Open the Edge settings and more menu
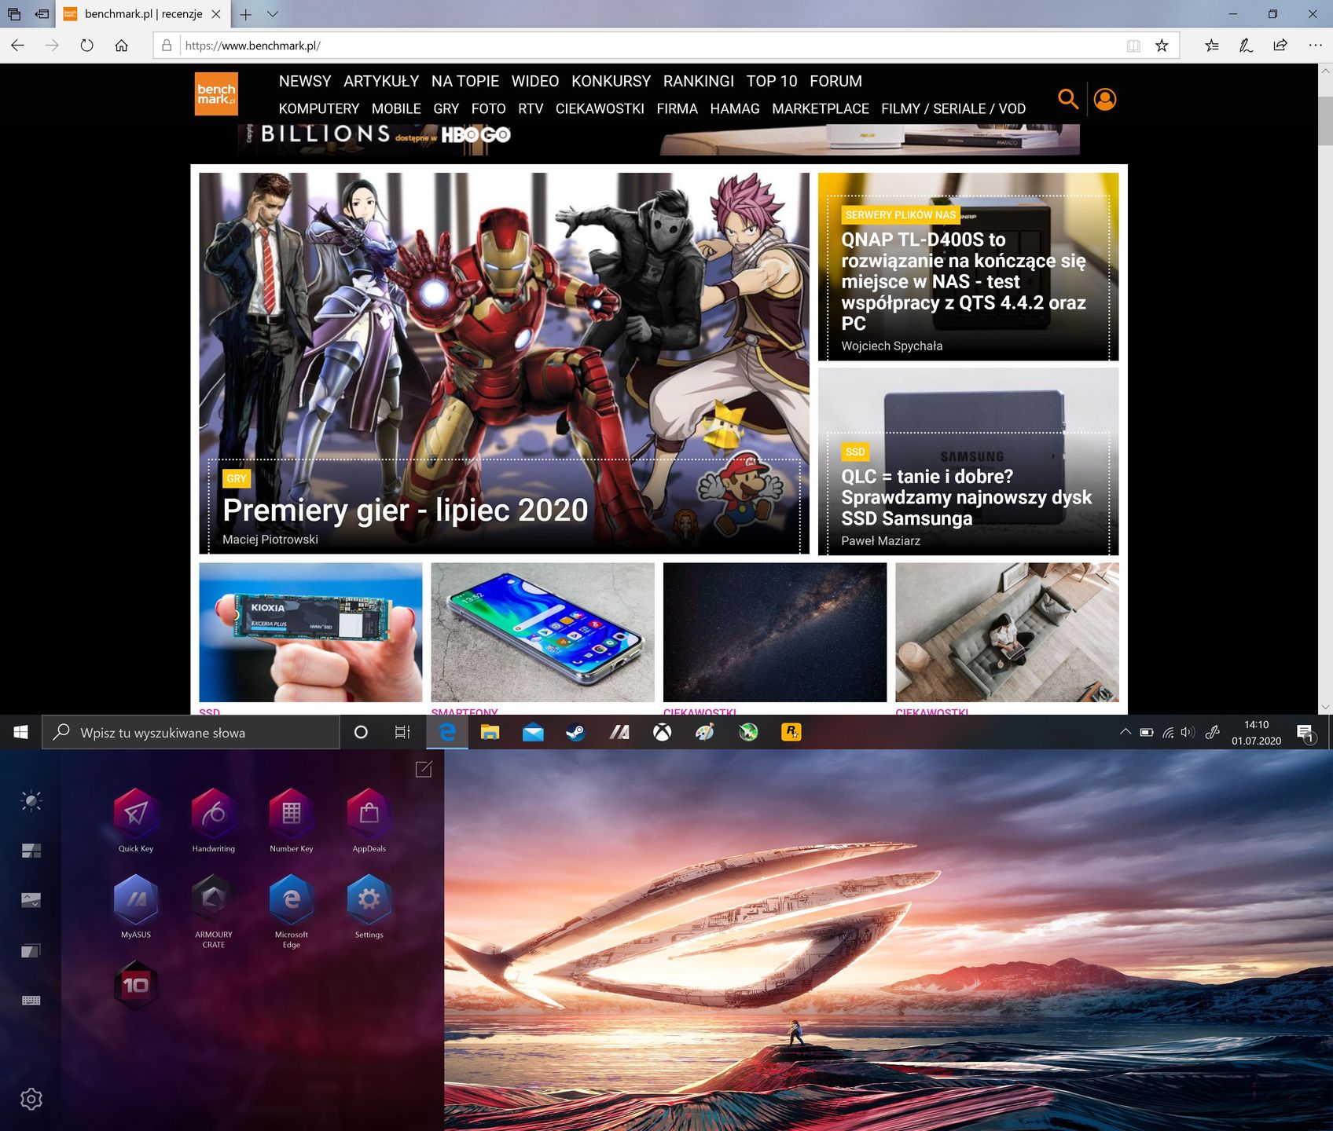 pos(1315,46)
